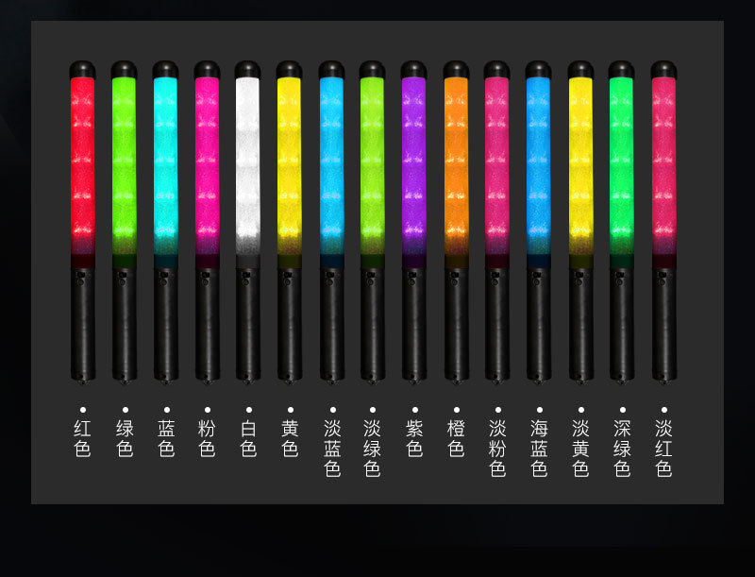Image resolution: width=755 pixels, height=577 pixels.
Task: Click the 淡红色 label text
Action: pyautogui.click(x=663, y=448)
